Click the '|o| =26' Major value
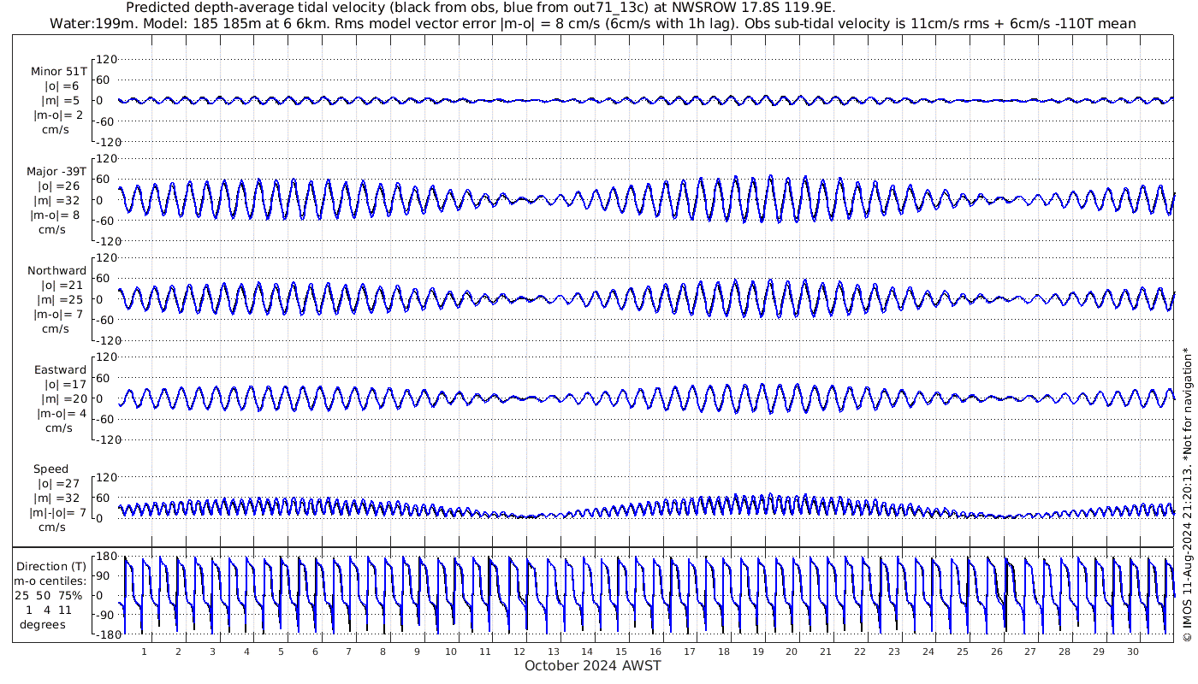Viewport: 1198px width, 684px height. 59,186
